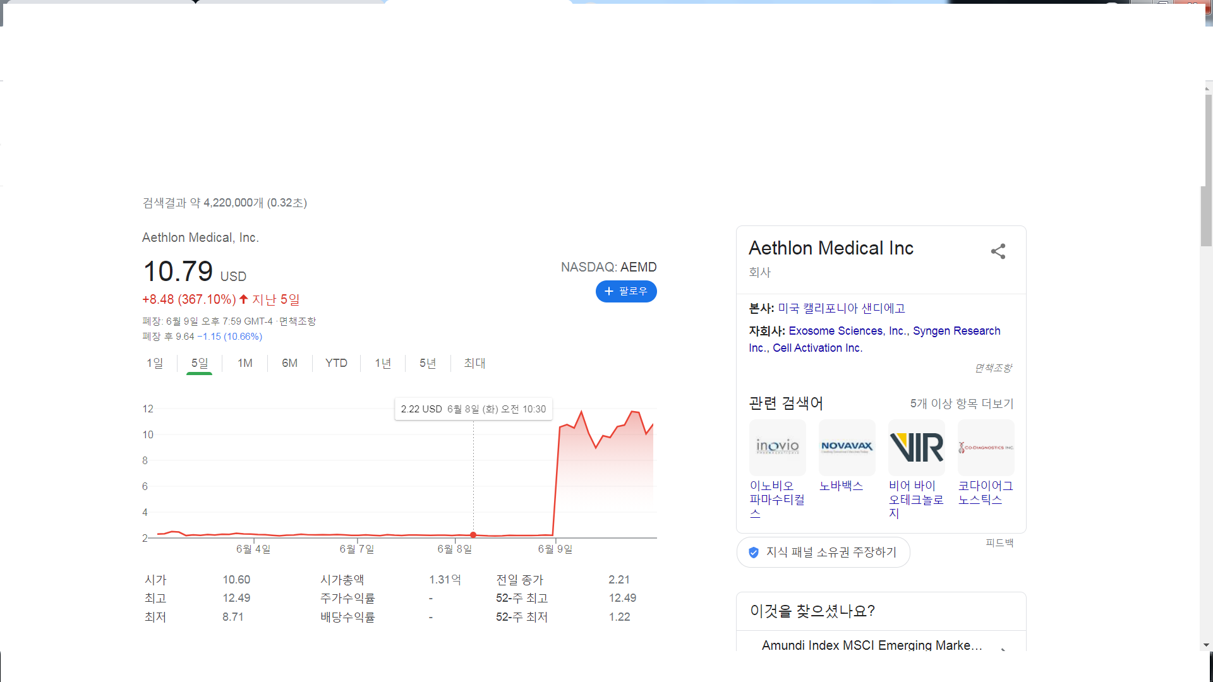Switch to the 1일 chart tab
1213x682 pixels.
pos(155,363)
